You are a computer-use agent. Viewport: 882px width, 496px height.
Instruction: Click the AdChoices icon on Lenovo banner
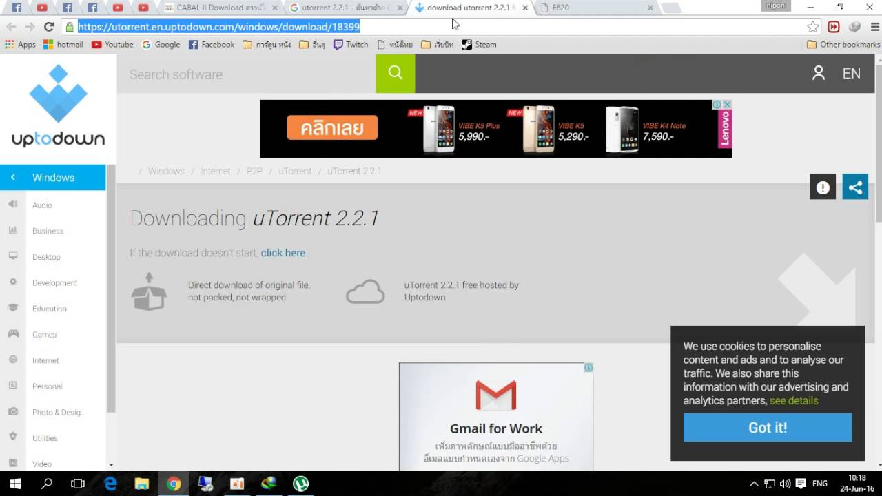click(717, 105)
